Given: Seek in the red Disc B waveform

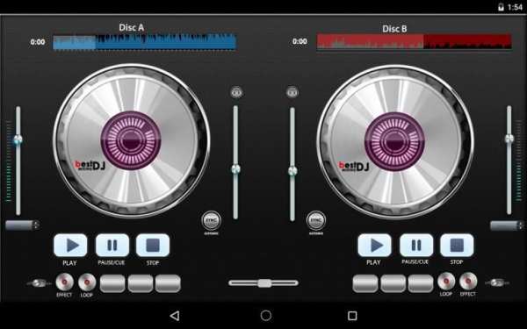Looking at the screenshot, I should pyautogui.click(x=414, y=41).
